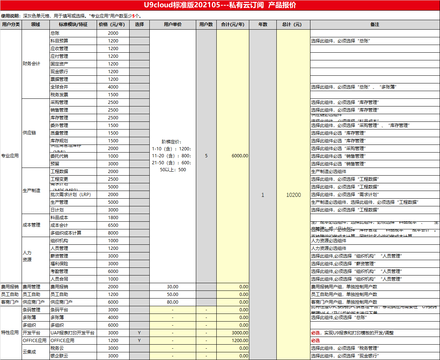Click the 80.00 unit price for 供应商门户
The image size is (440, 360).
(x=172, y=302)
